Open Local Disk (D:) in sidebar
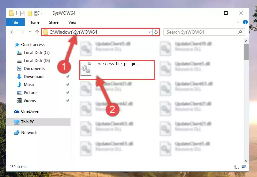 (x=37, y=61)
